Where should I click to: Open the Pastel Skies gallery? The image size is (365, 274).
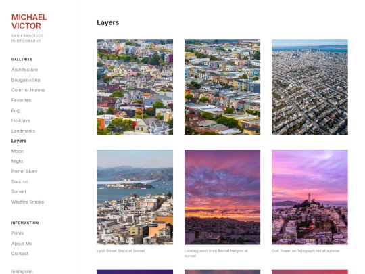(24, 171)
